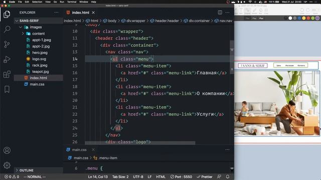Change language mode HTML in the status bar
Viewport: 321px width, 180px height.
coord(160,176)
